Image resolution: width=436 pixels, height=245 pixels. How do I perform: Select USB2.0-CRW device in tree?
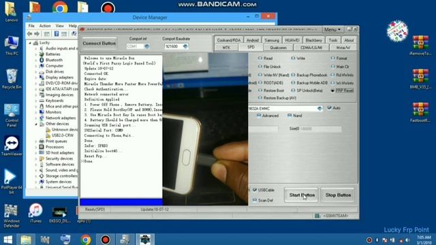click(63, 135)
